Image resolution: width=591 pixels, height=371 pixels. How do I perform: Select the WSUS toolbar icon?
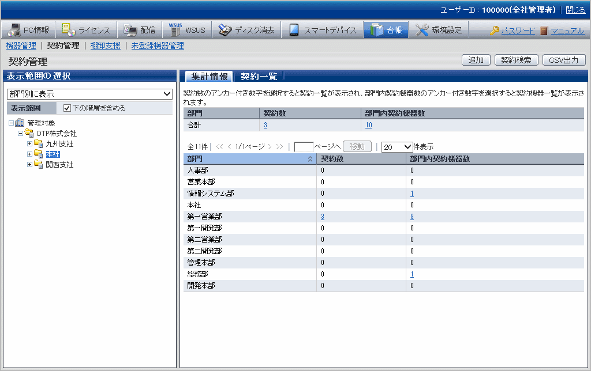pos(175,31)
